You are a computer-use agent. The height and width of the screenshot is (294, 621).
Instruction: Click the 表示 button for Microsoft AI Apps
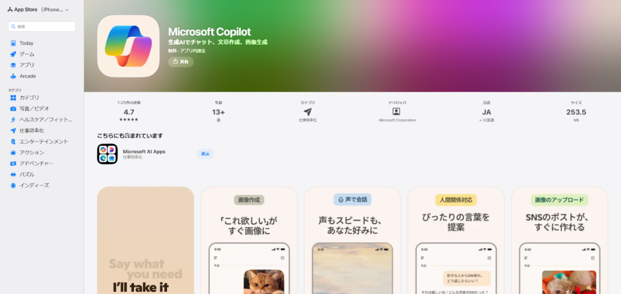click(205, 154)
